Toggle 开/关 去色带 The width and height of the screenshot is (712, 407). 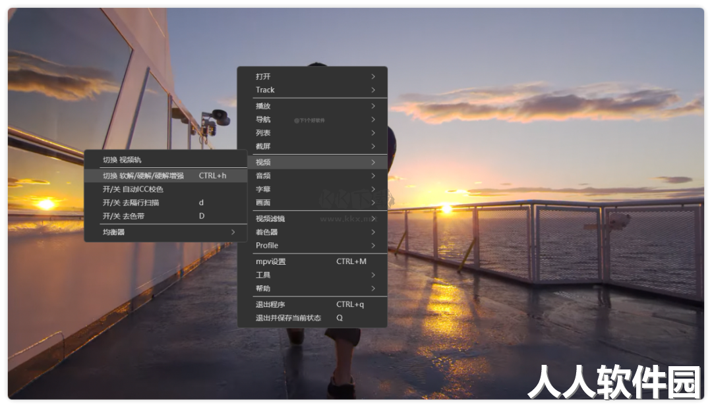pyautogui.click(x=165, y=216)
